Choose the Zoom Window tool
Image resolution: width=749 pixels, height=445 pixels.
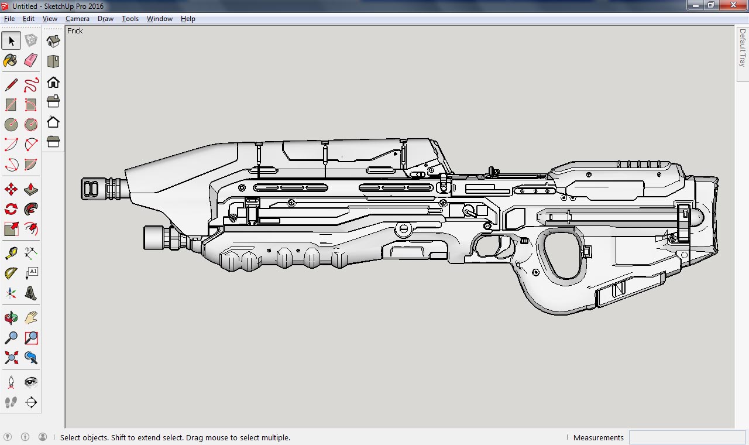31,338
